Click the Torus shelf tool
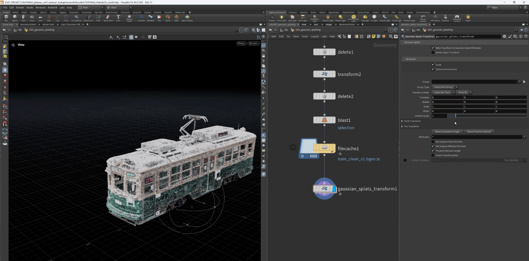Image resolution: width=529 pixels, height=261 pixels. [32, 18]
